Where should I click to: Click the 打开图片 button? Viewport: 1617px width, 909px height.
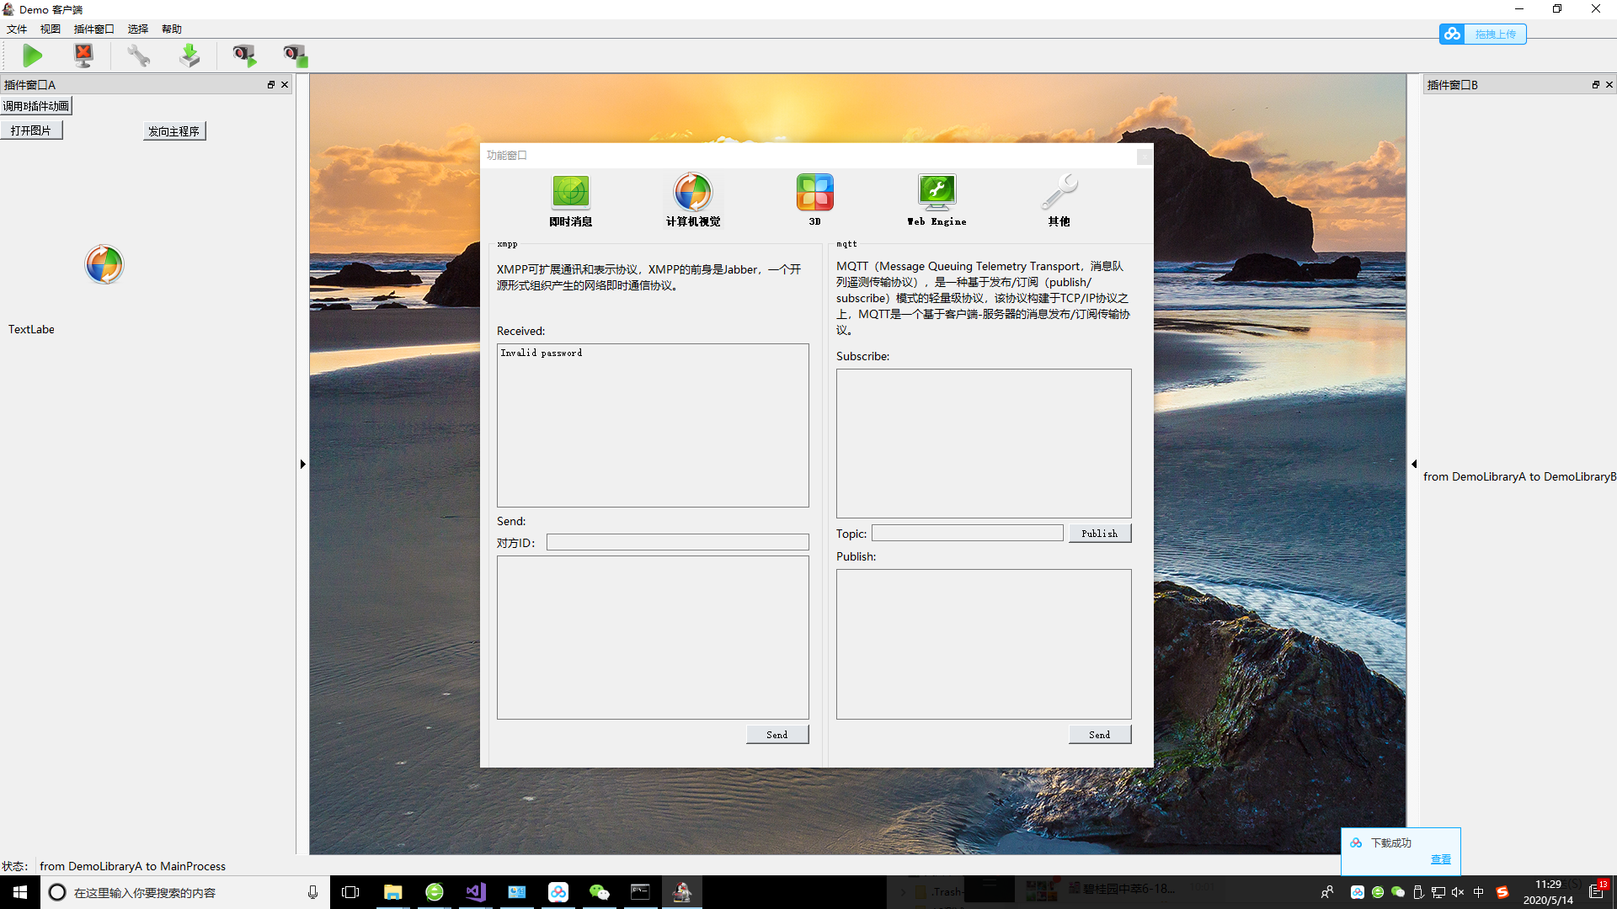pyautogui.click(x=31, y=130)
